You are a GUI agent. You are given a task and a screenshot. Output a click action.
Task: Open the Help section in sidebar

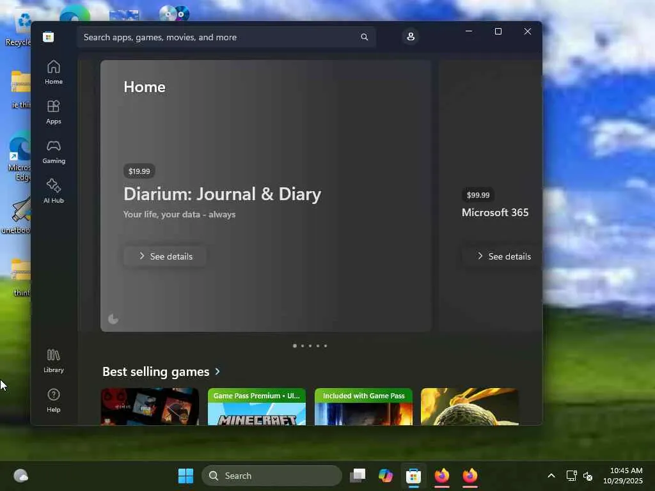54,400
